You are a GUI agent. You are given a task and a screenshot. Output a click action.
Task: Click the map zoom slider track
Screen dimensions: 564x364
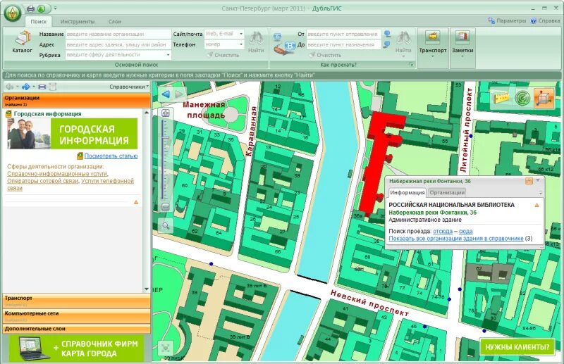(164, 160)
